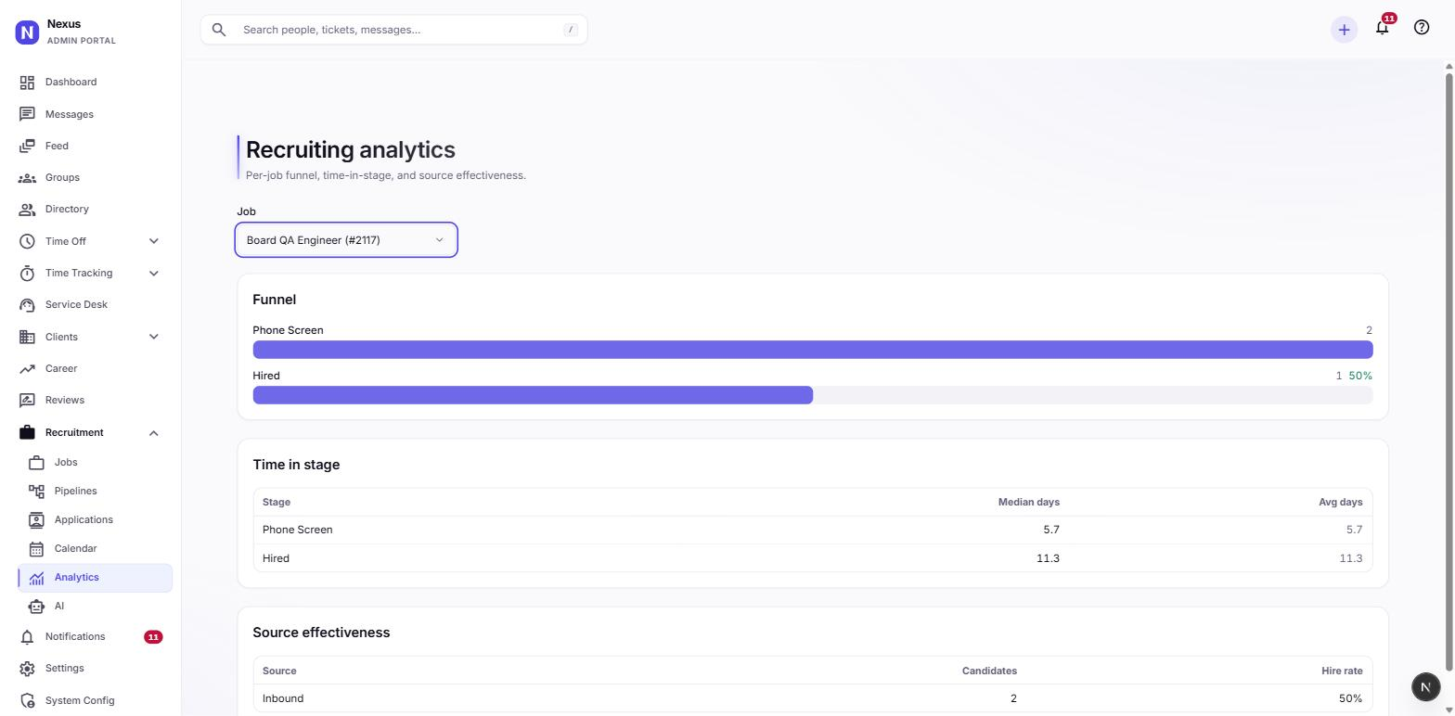This screenshot has height=716, width=1455.
Task: Click the Clients building icon
Action: (27, 337)
